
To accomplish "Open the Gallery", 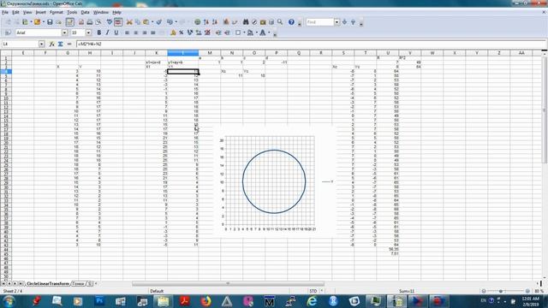I will [263, 22].
